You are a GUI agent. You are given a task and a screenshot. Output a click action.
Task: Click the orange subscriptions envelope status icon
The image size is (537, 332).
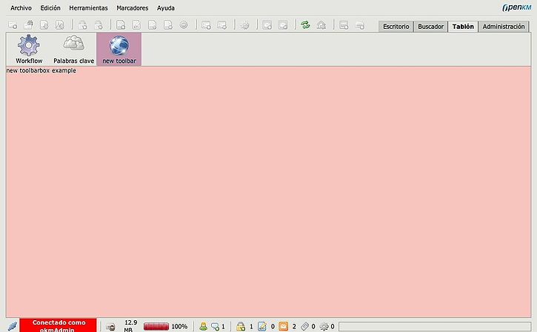tap(284, 327)
